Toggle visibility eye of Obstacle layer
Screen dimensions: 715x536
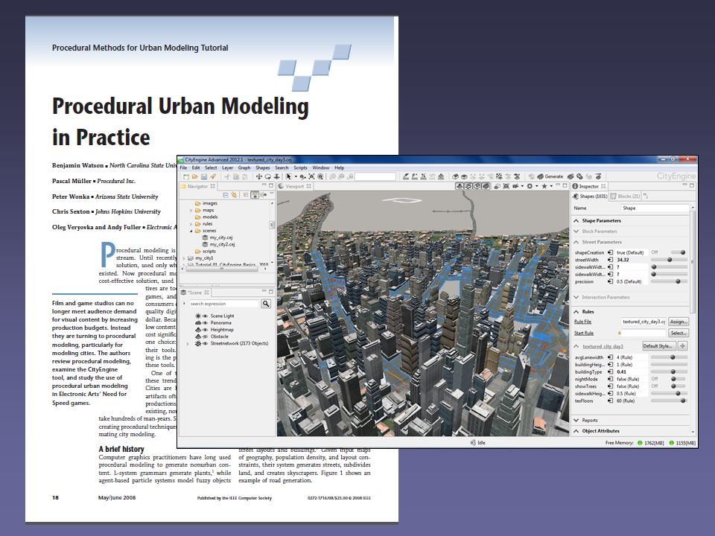206,336
